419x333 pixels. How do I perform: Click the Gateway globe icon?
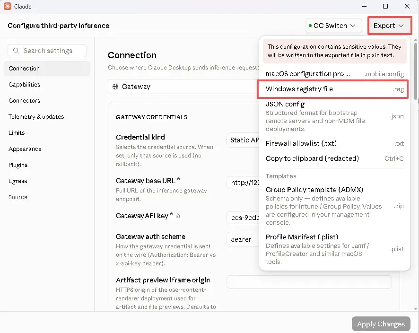tap(115, 87)
